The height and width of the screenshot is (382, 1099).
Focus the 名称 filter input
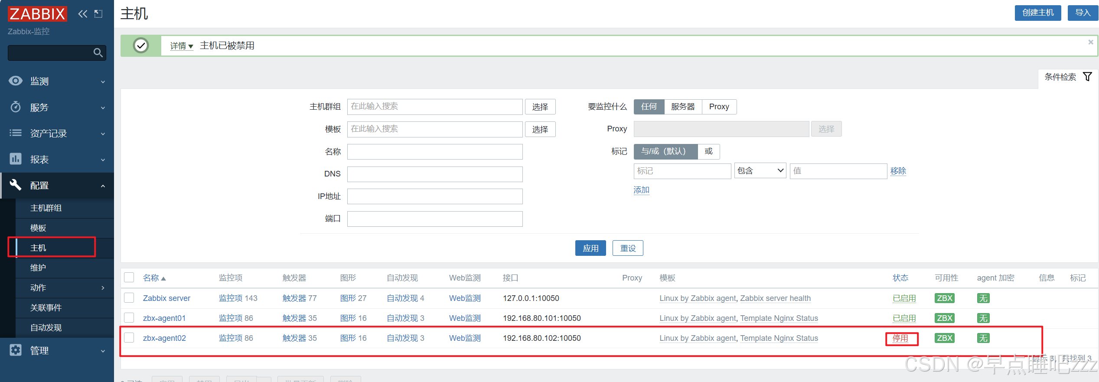435,152
